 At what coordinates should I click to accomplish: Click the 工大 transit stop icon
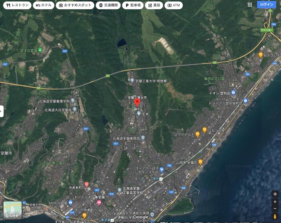[x=139, y=114]
